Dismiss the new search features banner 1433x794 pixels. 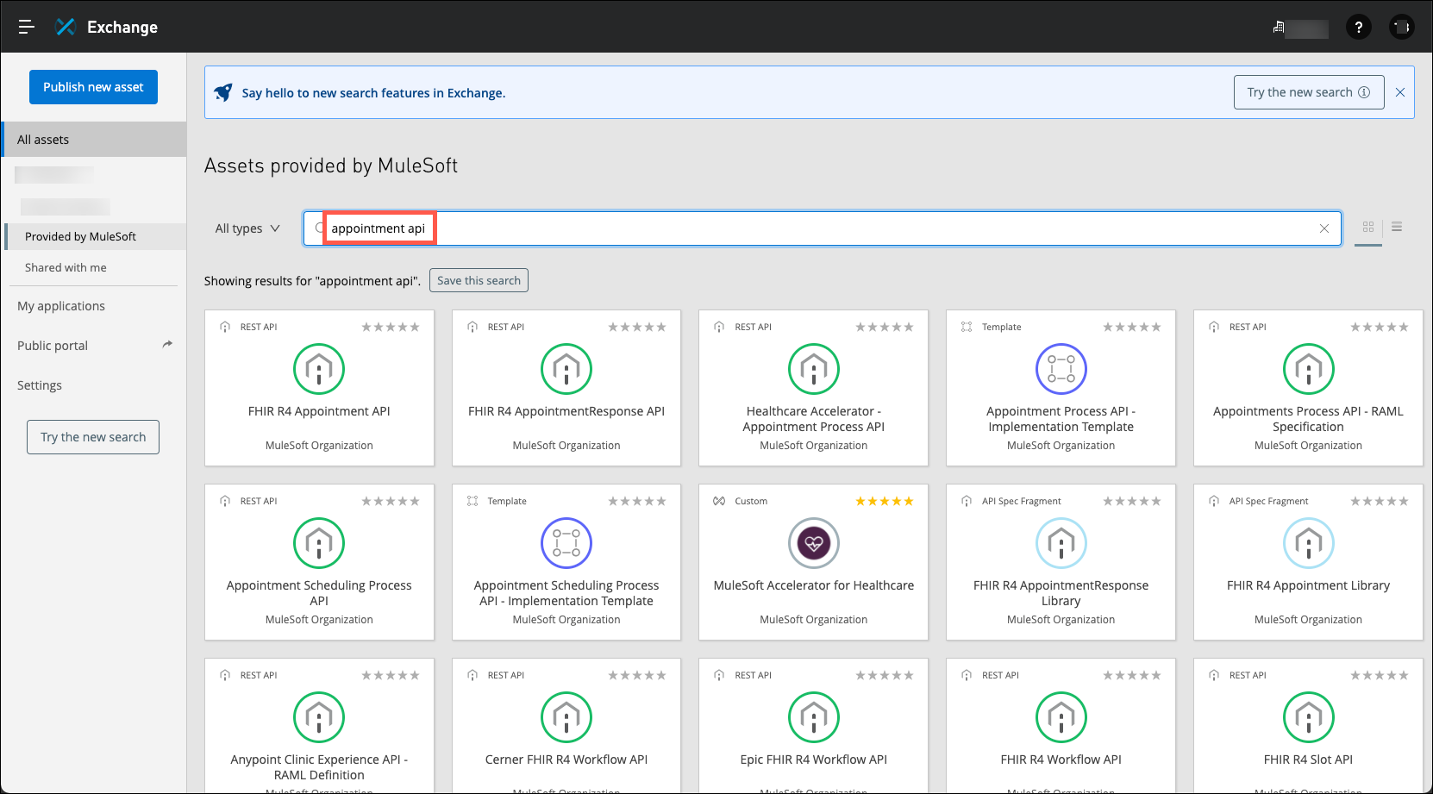point(1400,92)
